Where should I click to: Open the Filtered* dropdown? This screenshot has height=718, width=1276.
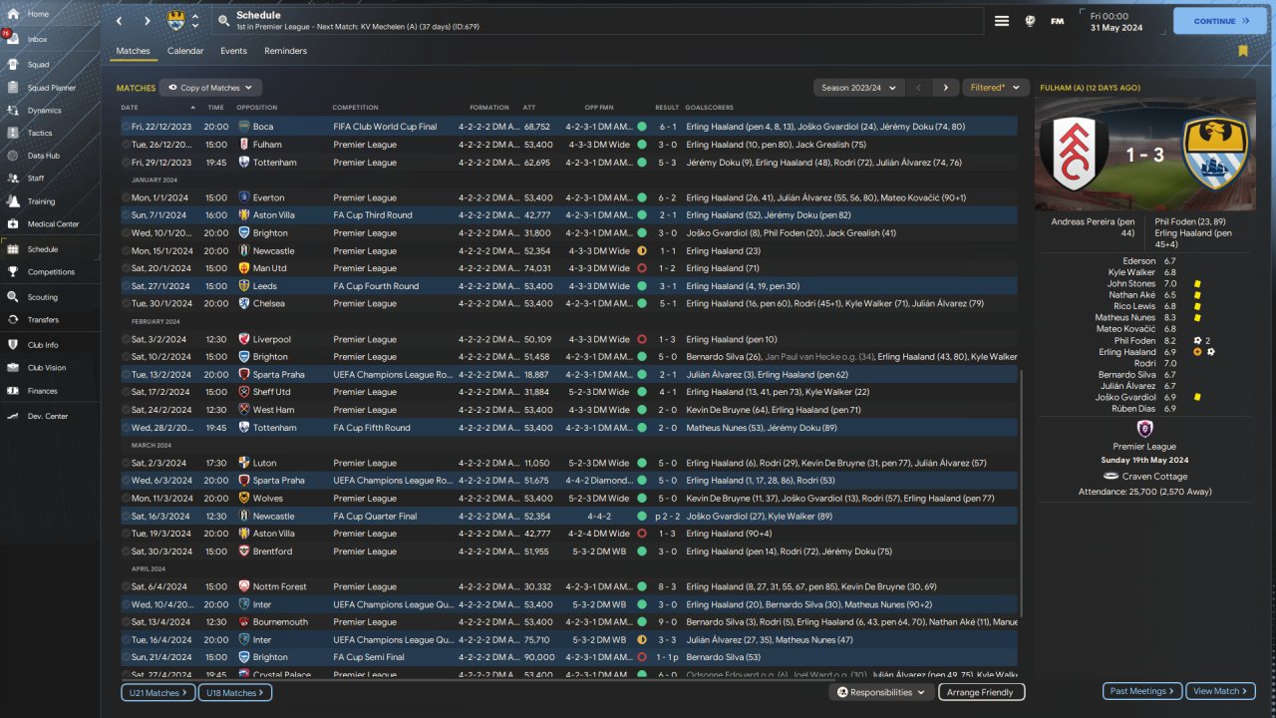(995, 88)
